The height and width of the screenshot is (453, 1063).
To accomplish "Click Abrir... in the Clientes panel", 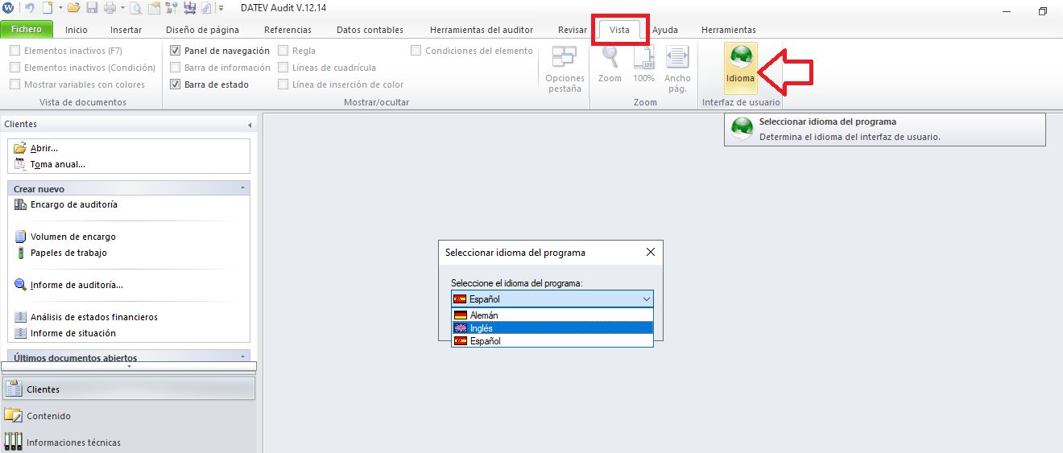I will coord(44,148).
